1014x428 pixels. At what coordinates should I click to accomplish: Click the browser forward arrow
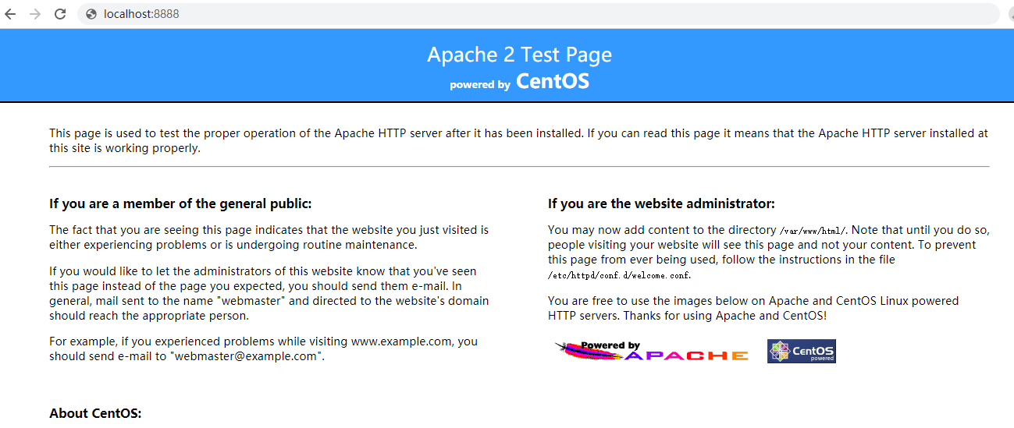click(x=35, y=14)
